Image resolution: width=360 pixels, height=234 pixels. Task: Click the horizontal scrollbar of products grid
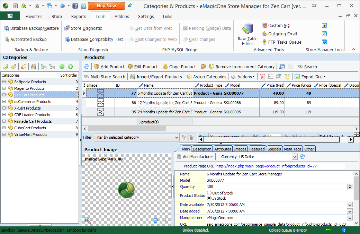click(127, 129)
